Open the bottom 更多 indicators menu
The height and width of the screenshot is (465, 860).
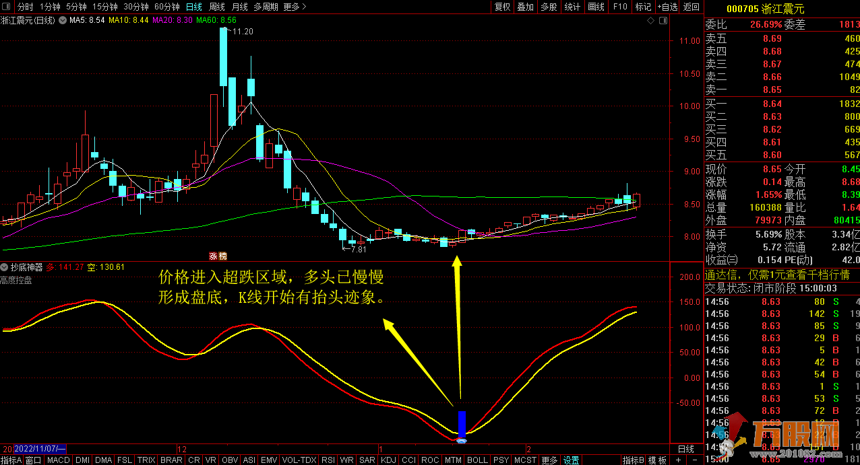tap(549, 460)
